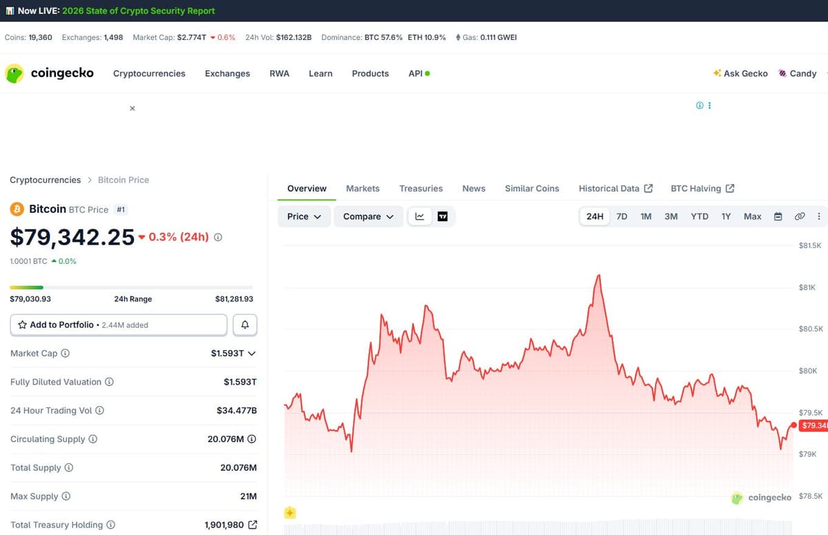Open 2026 State of Crypto Security Report

click(x=139, y=11)
